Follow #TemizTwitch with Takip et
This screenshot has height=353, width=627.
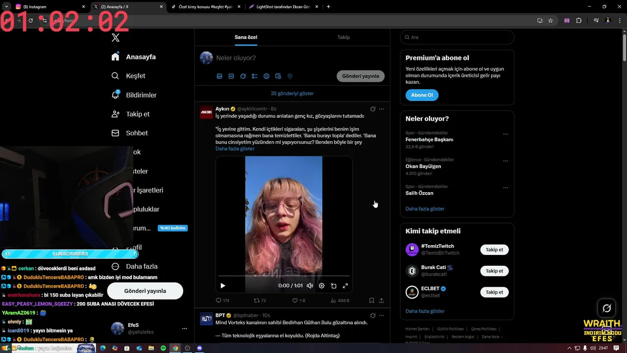point(494,250)
